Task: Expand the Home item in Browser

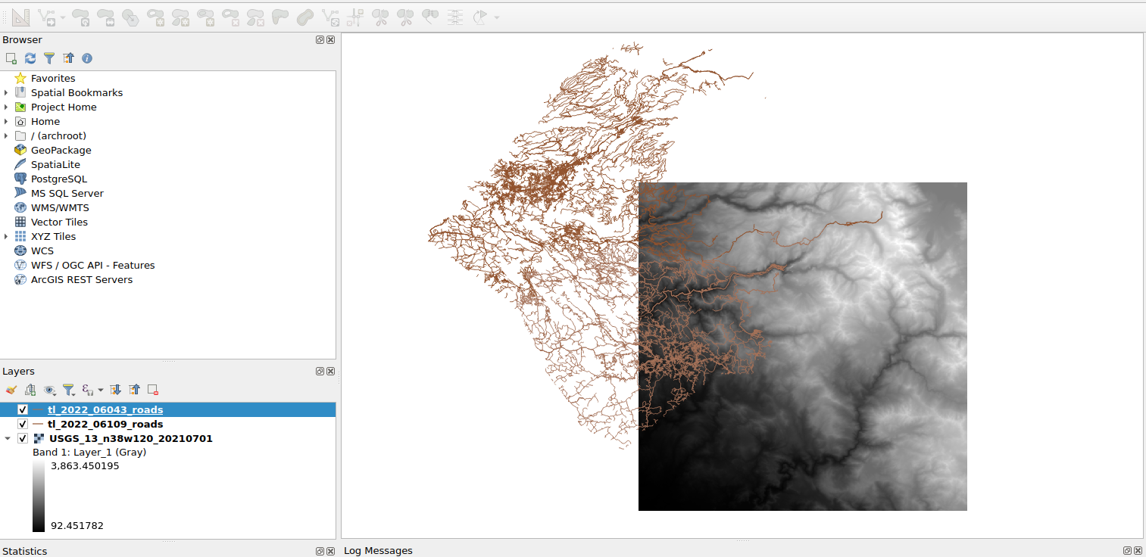Action: (x=6, y=121)
